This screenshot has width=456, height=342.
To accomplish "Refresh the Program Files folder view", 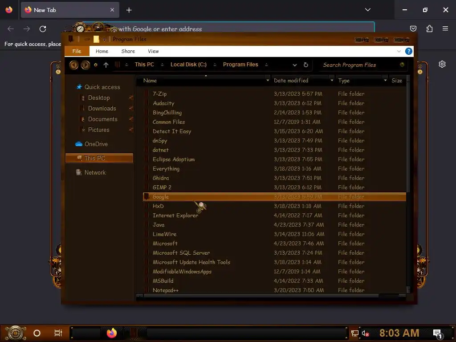I will coord(305,65).
